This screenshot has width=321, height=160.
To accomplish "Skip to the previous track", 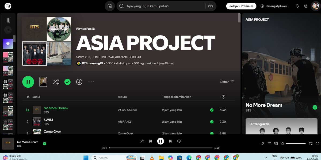I will coord(150,141).
